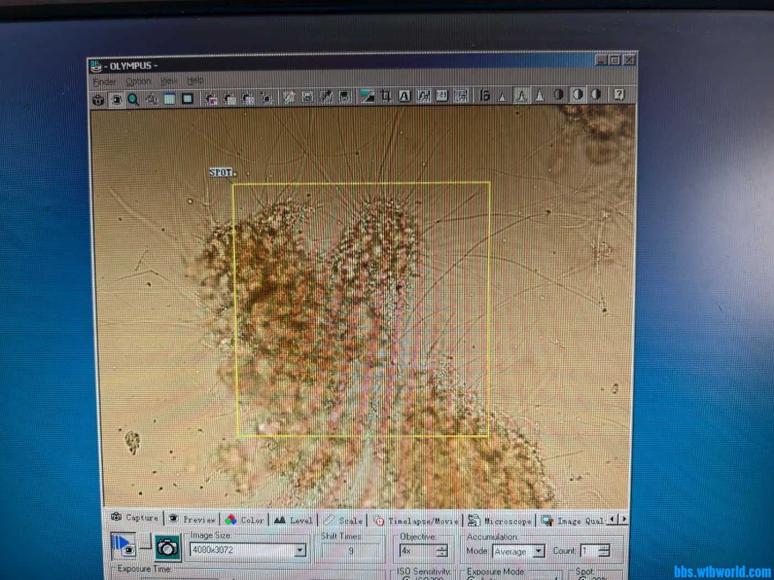Open the question mark help icon
The width and height of the screenshot is (774, 580).
click(x=619, y=94)
